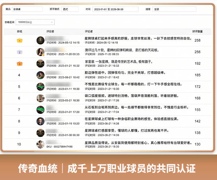
Task: Open avatar of rank 1 reviewer
Action: (41, 40)
